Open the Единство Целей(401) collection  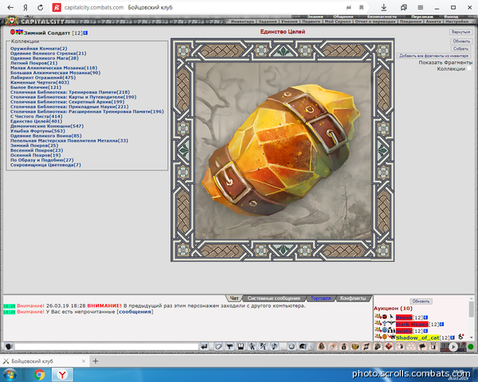pyautogui.click(x=37, y=121)
